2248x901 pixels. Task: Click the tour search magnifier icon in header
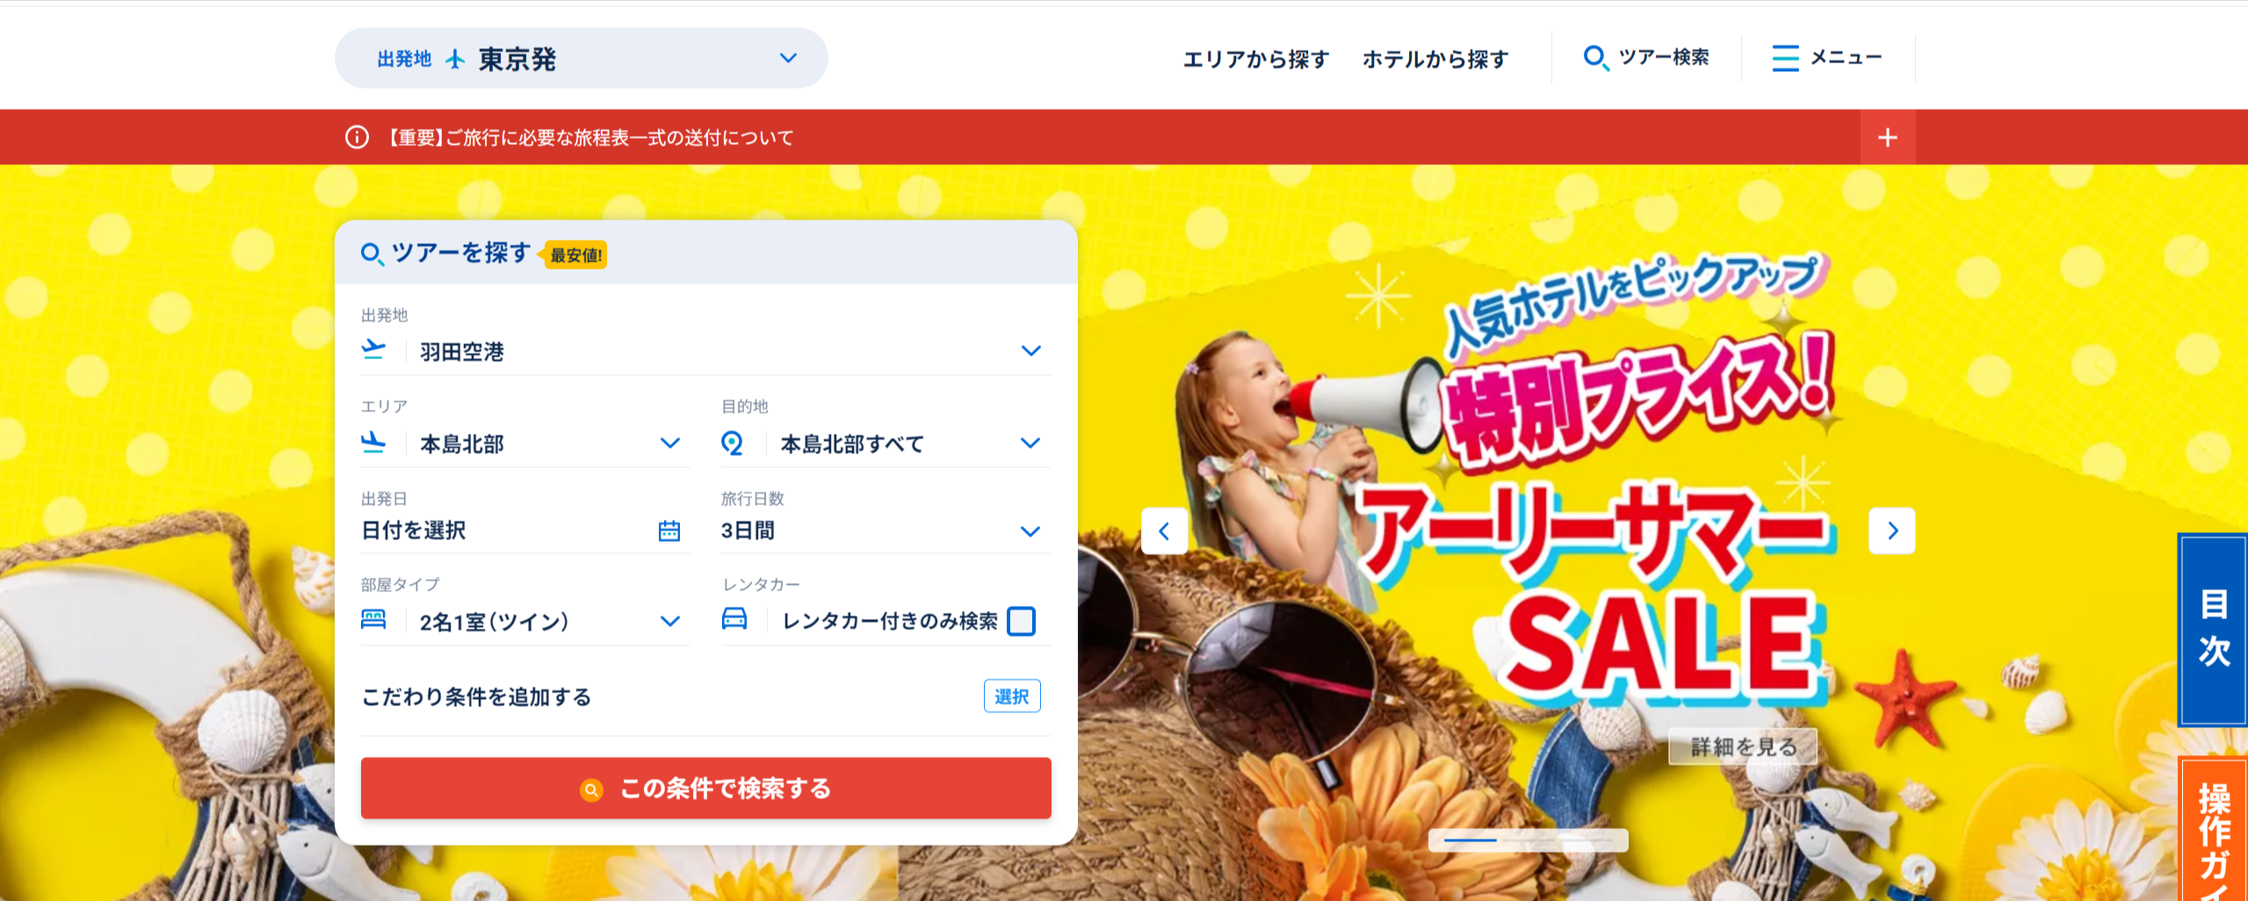(1595, 58)
